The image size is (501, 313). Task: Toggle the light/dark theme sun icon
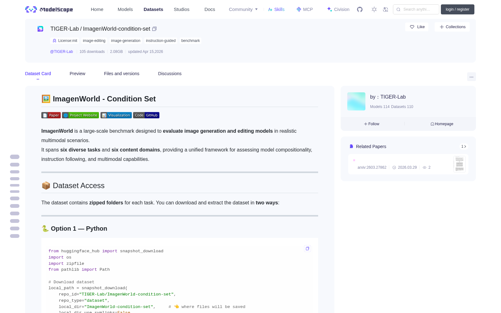point(374,9)
